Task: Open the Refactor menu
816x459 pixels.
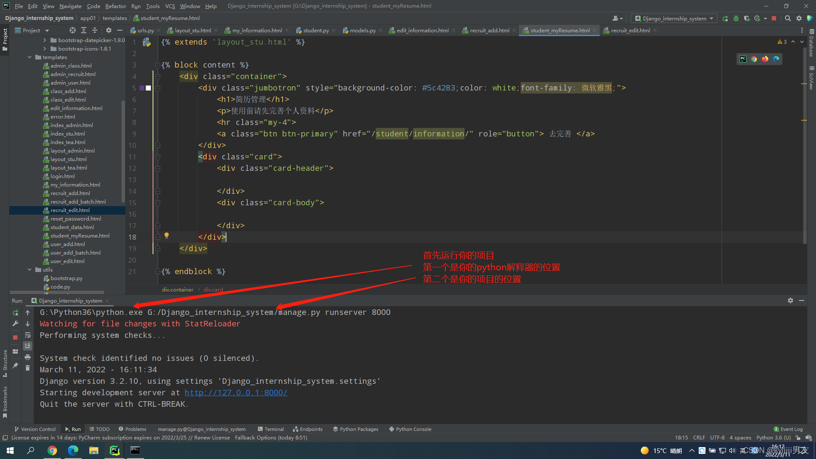Action: tap(116, 6)
